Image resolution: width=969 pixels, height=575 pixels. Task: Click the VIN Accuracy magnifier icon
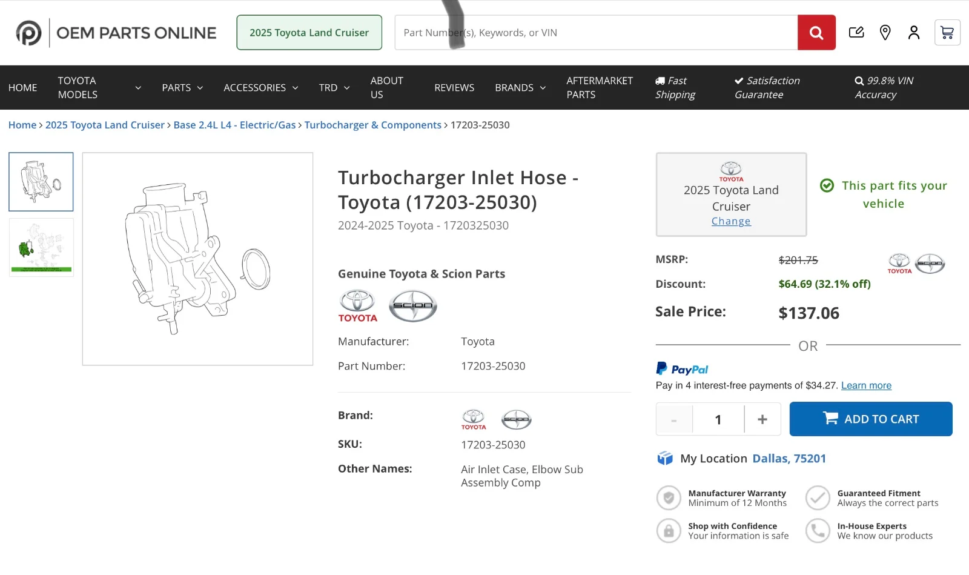[859, 81]
